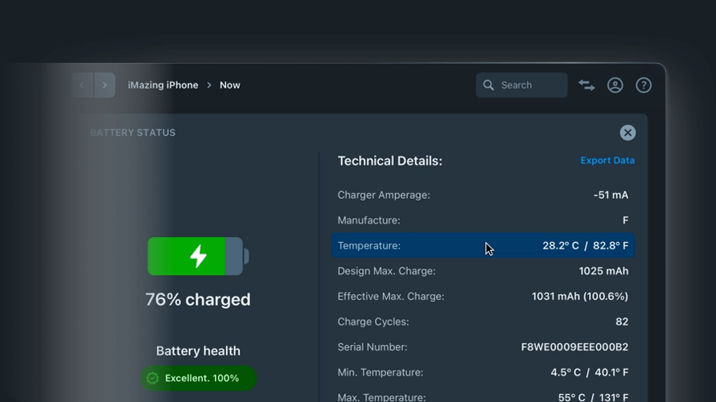This screenshot has width=716, height=402.
Task: Select the Charger Amperage row
Action: [483, 195]
